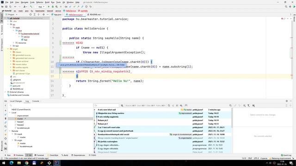The height and width of the screenshot is (166, 296).
Task: Click the Open folder icon in toolbar
Action: tap(2, 6)
